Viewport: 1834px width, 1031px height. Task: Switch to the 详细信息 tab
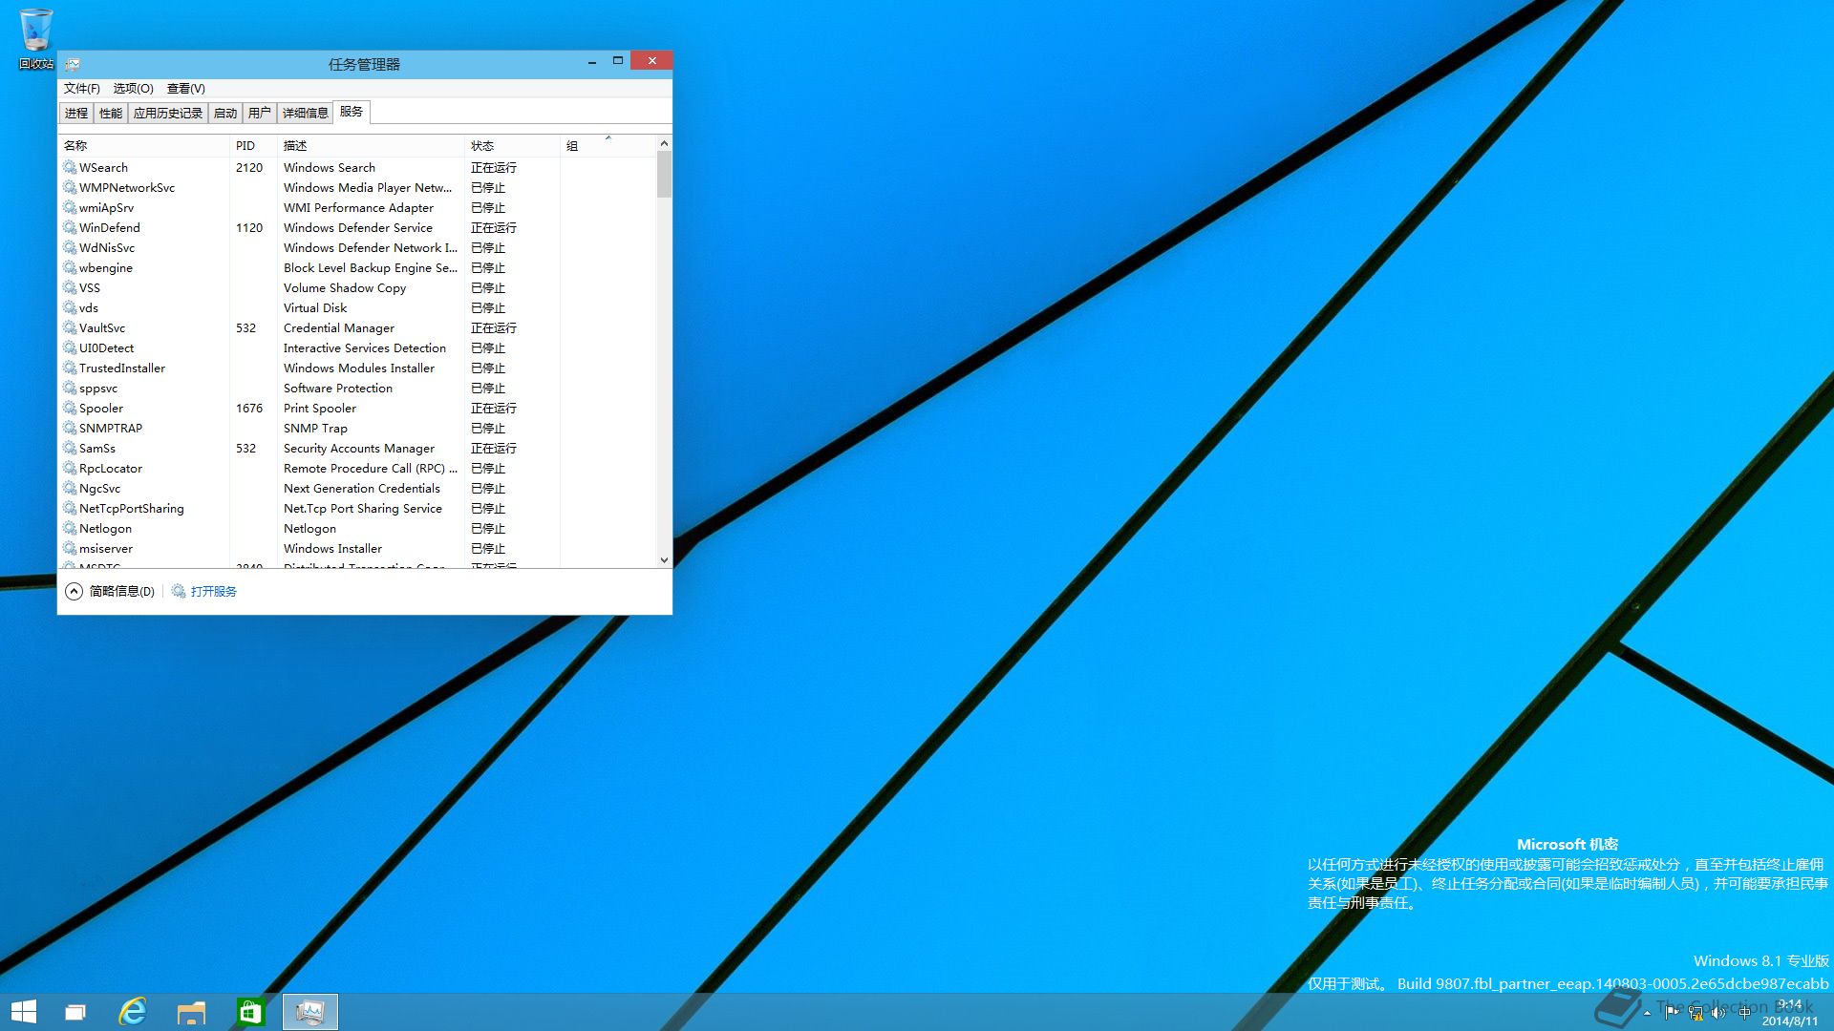coord(305,112)
